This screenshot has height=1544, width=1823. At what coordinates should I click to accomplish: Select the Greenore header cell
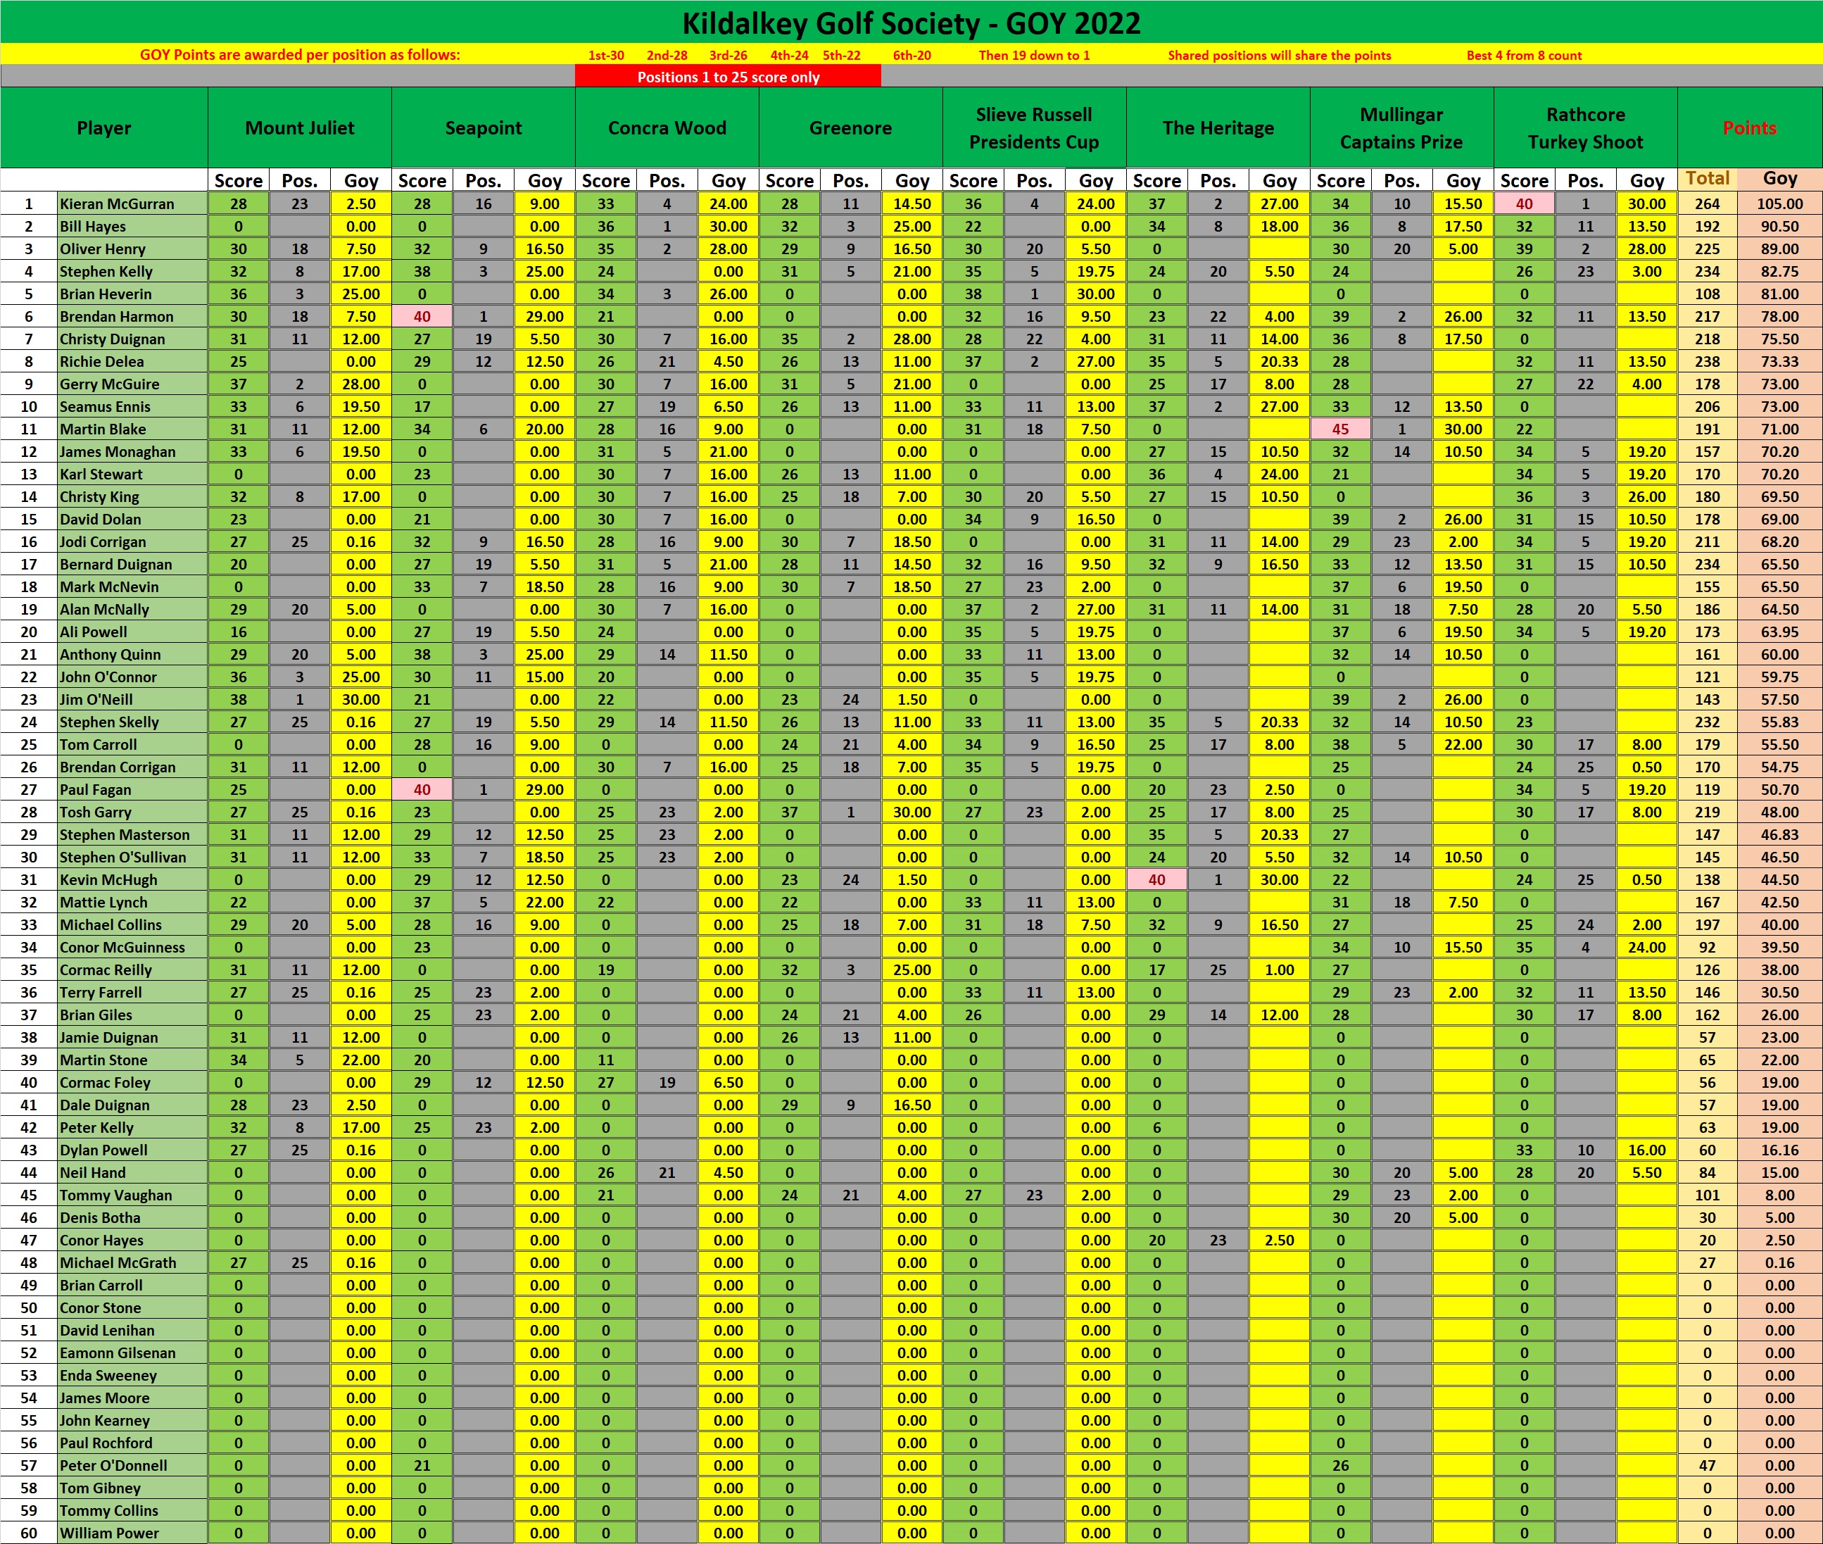click(851, 128)
